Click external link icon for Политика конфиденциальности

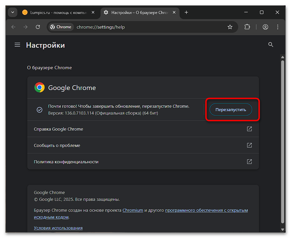249,162
